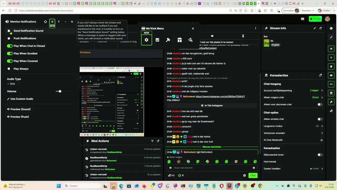This screenshot has width=337, height=190.
Task: Click Preview (Sound)
Action: (19, 109)
